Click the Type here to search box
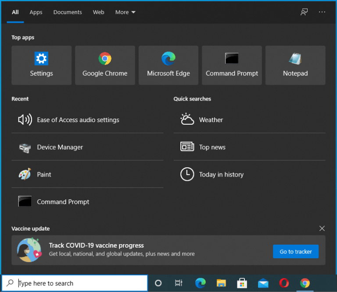 [79, 283]
